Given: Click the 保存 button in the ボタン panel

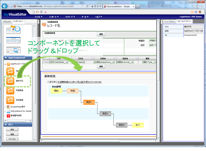Looking at the screenshot, I should (x=12, y=130).
